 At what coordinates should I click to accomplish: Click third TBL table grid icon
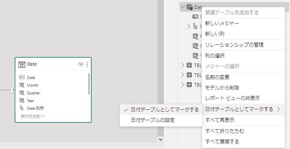(189, 85)
